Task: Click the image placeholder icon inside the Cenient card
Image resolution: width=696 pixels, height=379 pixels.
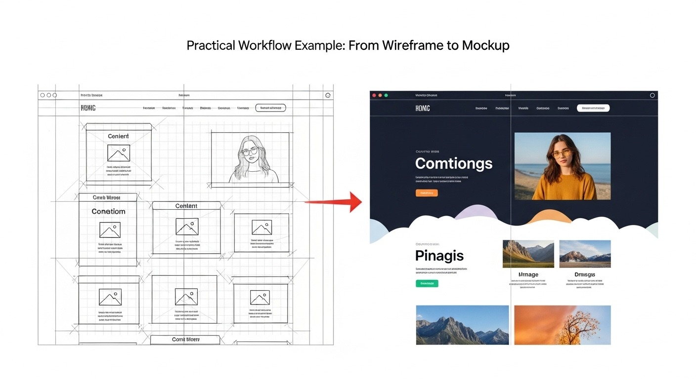Action: (118, 153)
